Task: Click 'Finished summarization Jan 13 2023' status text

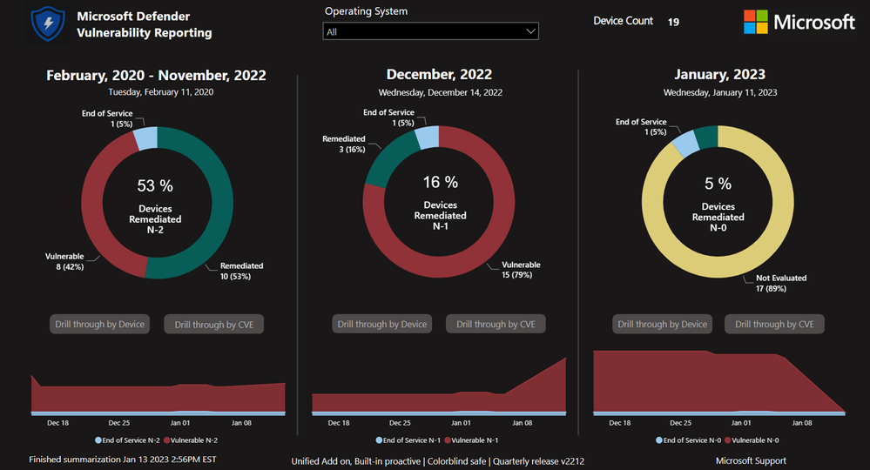Action: [x=123, y=460]
